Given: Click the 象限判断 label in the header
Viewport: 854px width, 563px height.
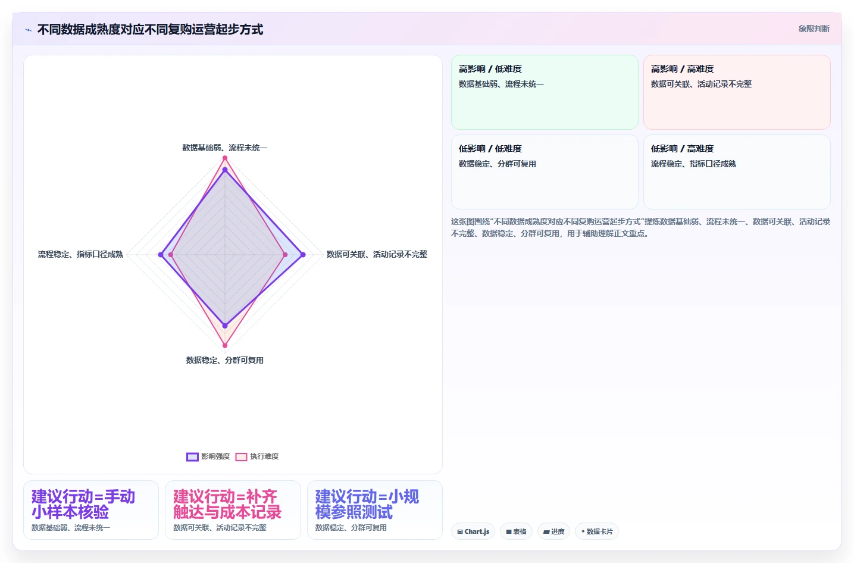Looking at the screenshot, I should point(814,29).
